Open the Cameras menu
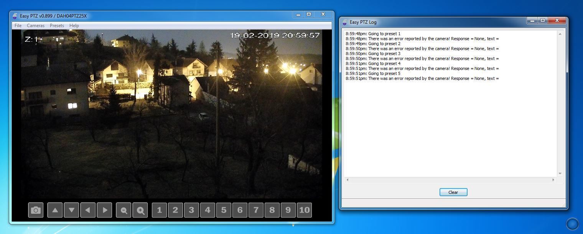Screen dimensions: 583x234 pos(36,26)
